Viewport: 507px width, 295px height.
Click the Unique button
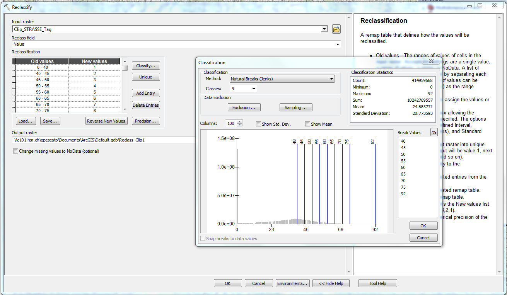(145, 77)
